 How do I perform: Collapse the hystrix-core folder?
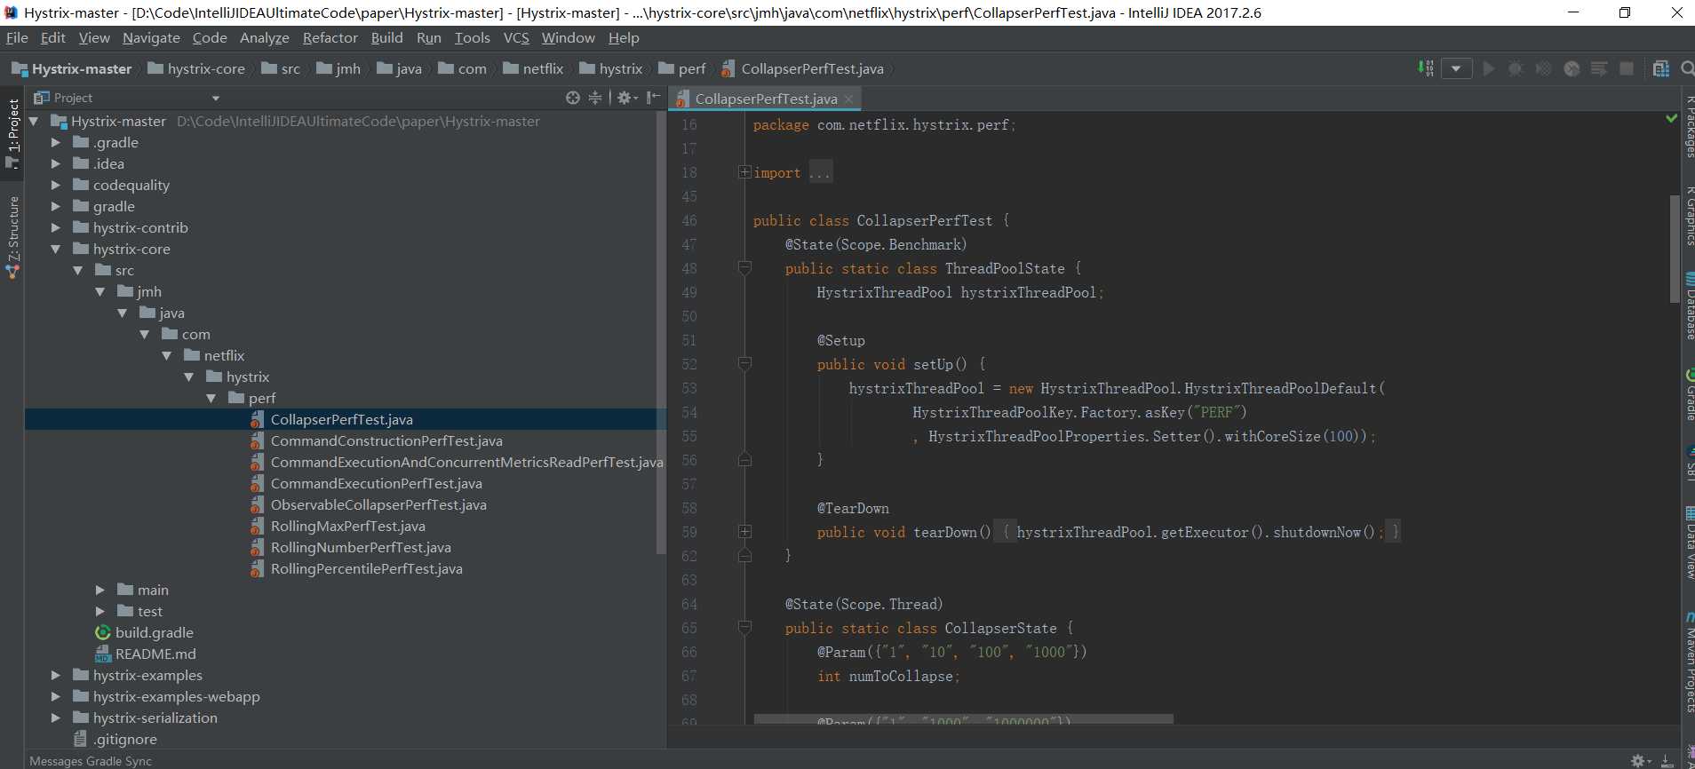click(56, 249)
